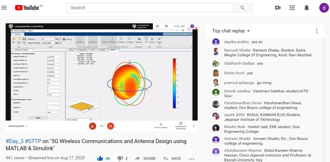Open the Export dropdown arrow

coord(159,44)
